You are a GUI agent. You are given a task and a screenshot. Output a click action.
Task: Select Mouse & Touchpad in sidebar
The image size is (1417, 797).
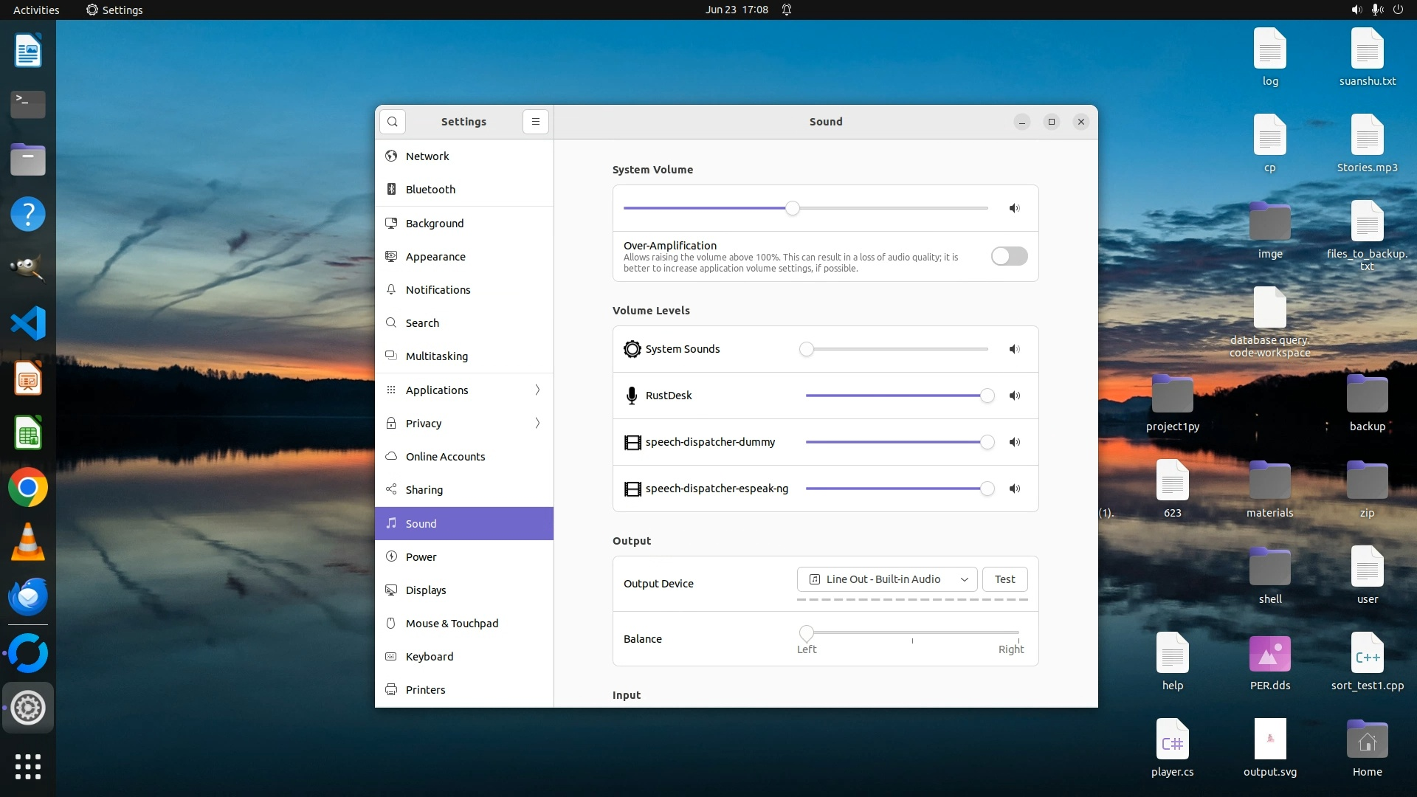coord(452,624)
